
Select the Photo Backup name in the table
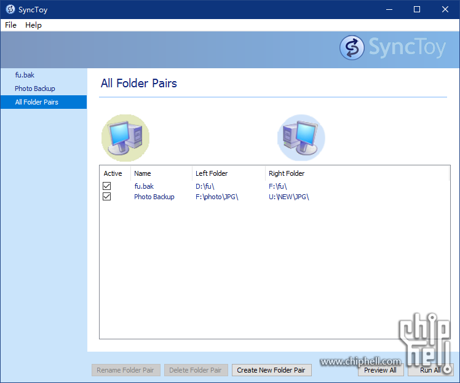154,197
